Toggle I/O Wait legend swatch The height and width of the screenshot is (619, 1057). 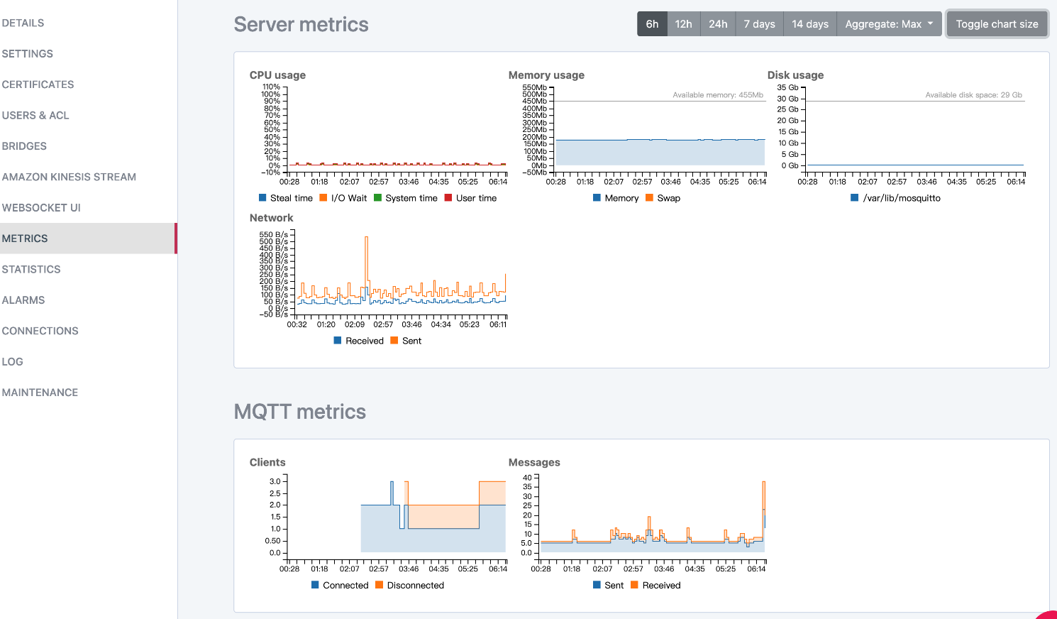(323, 198)
